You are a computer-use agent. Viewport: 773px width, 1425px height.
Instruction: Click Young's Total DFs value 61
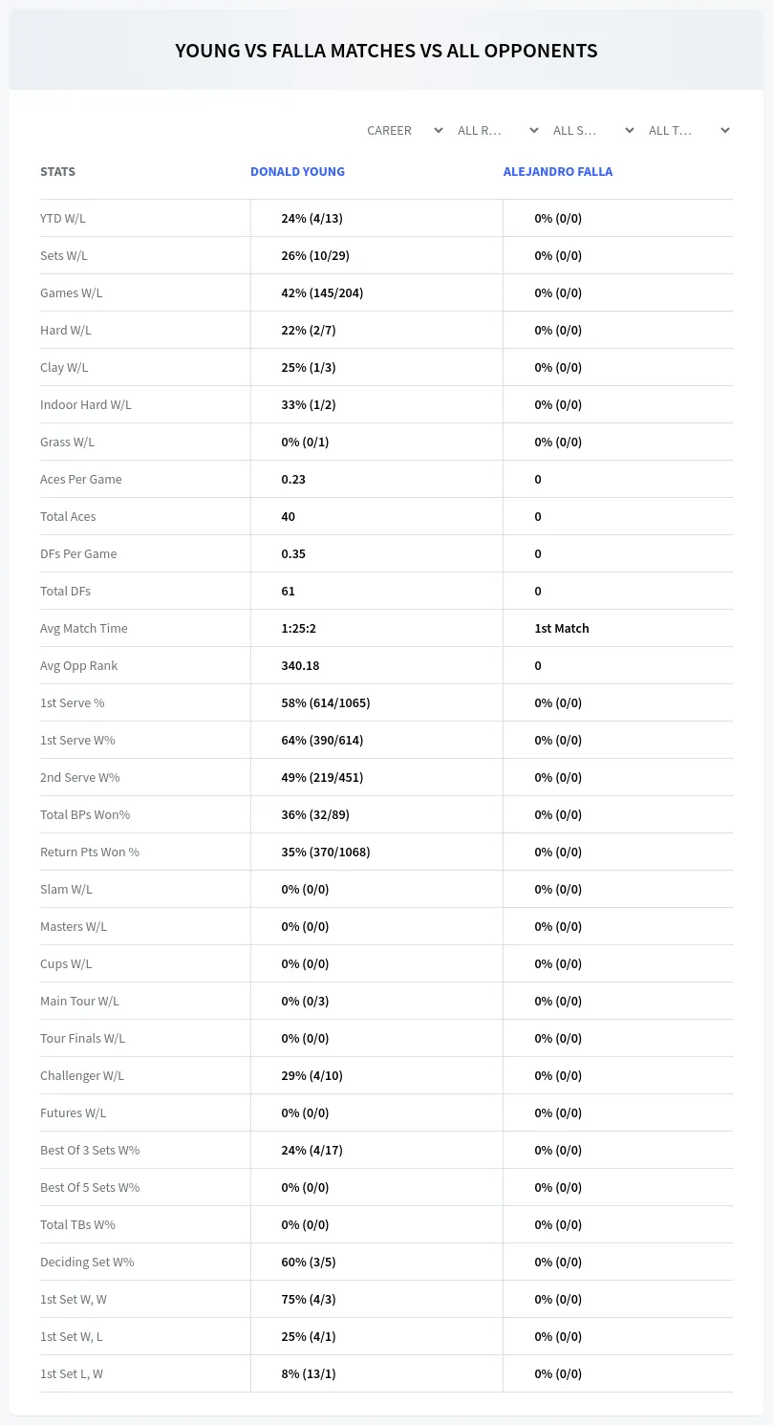pos(288,591)
